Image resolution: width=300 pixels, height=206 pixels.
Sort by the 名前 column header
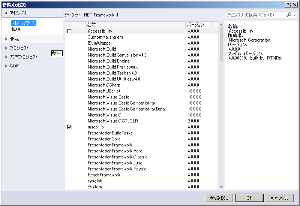(x=135, y=25)
